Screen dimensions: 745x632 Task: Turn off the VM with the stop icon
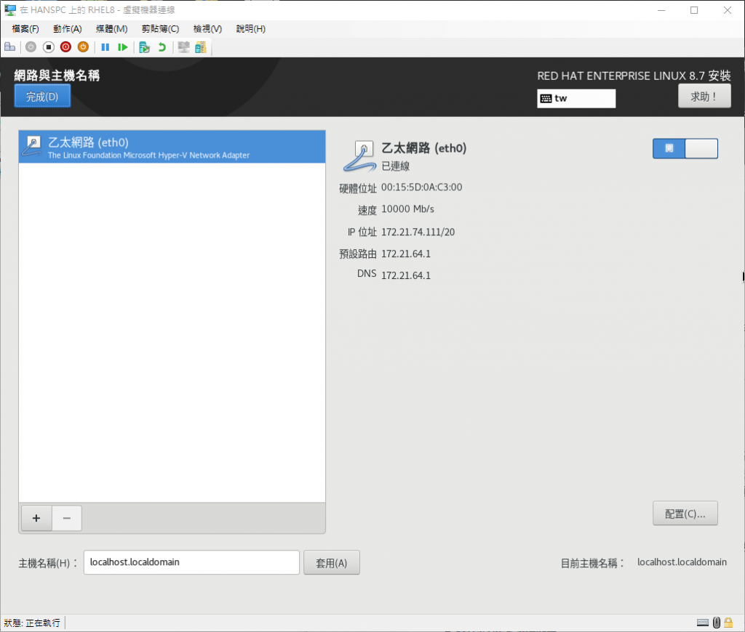[x=49, y=47]
